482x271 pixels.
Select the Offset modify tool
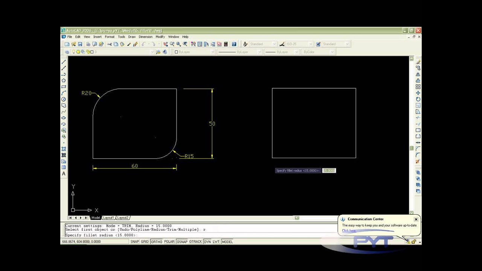coord(418,81)
